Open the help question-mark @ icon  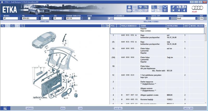click(146, 7)
